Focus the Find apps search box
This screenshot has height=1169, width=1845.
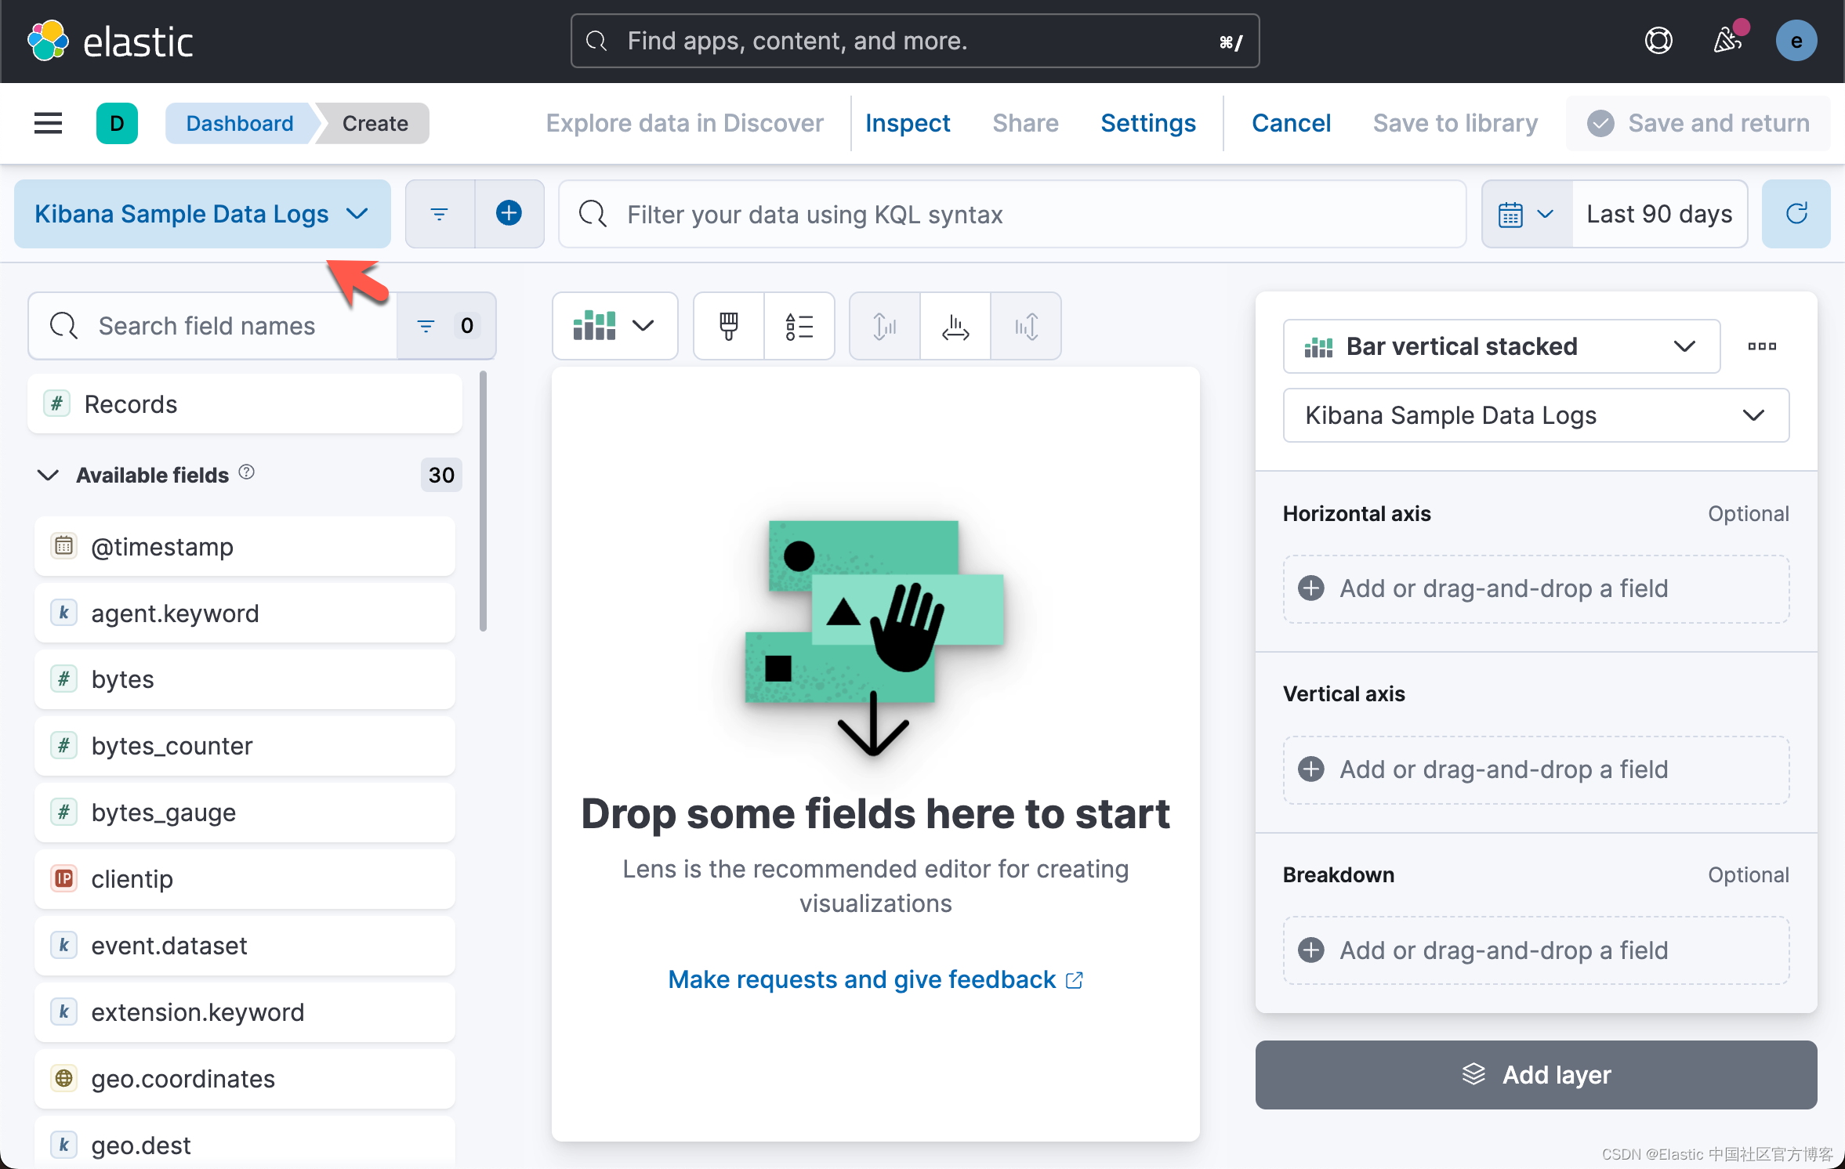click(x=915, y=41)
